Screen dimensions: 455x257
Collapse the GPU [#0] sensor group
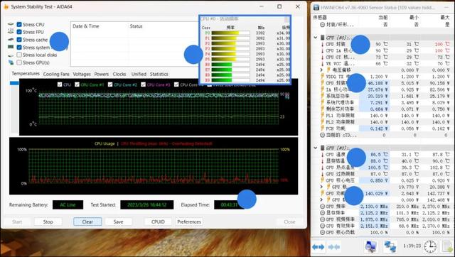[x=316, y=148]
